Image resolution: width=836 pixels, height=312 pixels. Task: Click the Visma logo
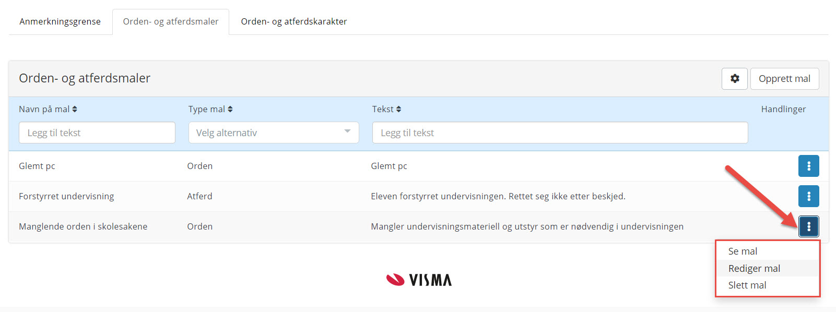coord(419,280)
